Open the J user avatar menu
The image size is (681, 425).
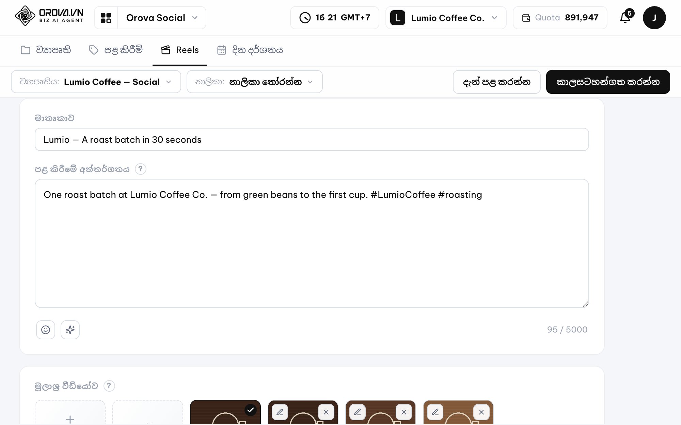(x=654, y=18)
